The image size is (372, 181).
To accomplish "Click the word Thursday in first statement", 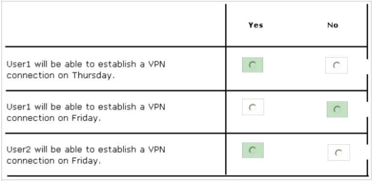I will tap(92, 76).
